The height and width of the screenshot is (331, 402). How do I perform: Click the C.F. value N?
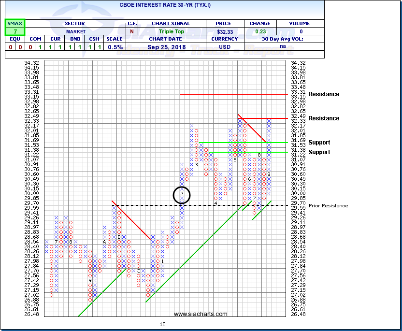click(132, 31)
